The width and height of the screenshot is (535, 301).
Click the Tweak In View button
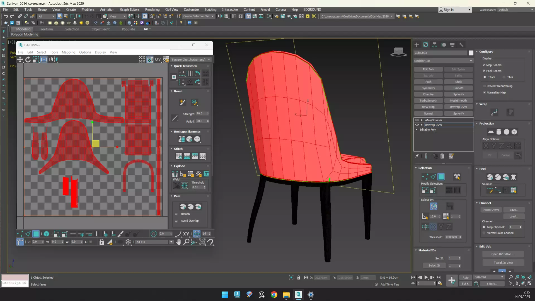click(x=503, y=263)
